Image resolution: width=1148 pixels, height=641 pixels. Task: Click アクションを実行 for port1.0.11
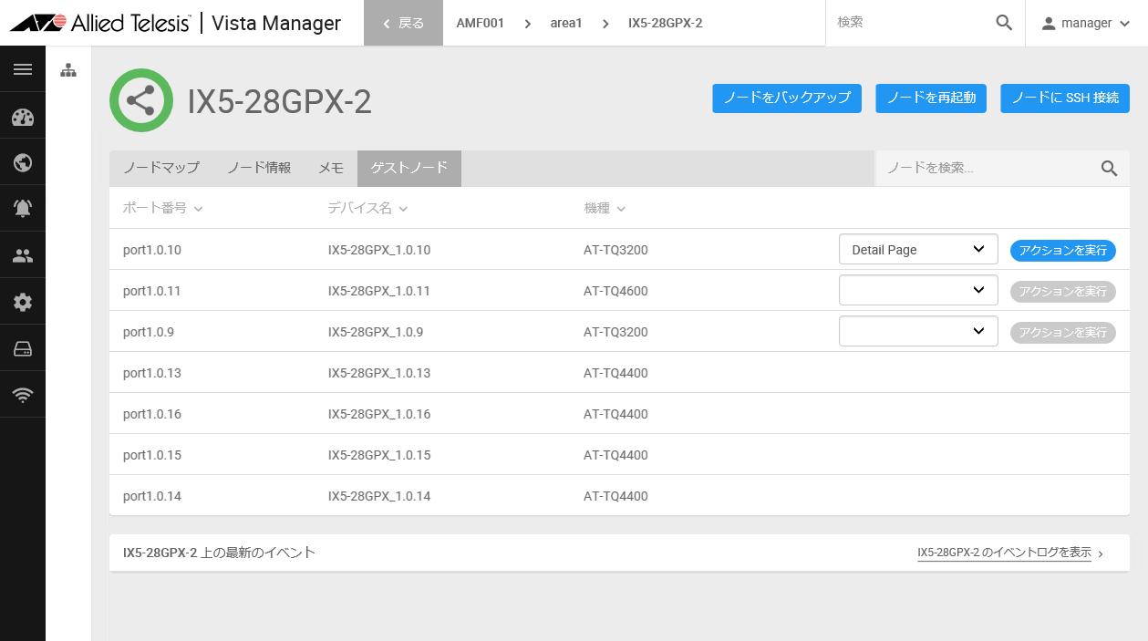pos(1063,291)
